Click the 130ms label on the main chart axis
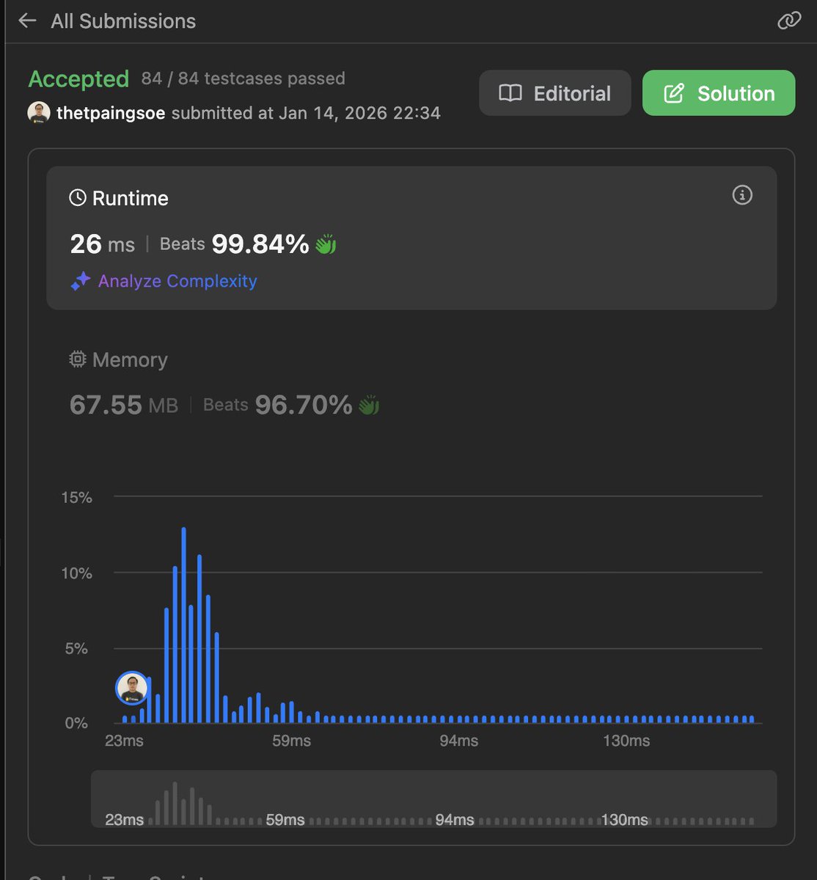Viewport: 817px width, 880px height. point(626,741)
